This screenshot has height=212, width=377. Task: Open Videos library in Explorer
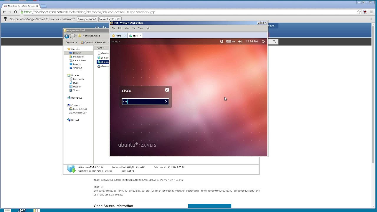coord(76,90)
